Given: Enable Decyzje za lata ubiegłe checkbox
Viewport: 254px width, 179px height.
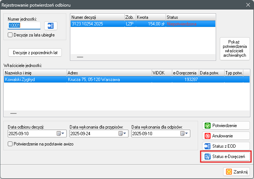Looking at the screenshot, I should pos(10,35).
